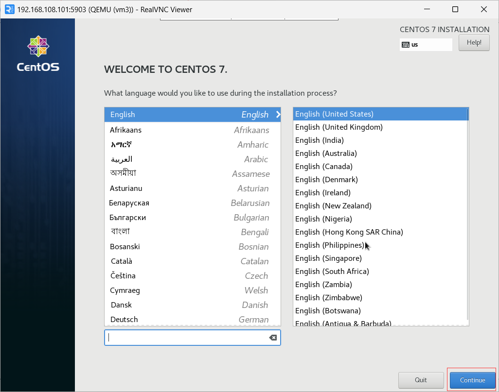499x392 pixels.
Task: Minimize the RealVNC Viewer window
Action: [427, 9]
